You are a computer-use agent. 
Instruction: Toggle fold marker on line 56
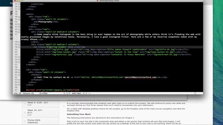[x=19, y=62]
